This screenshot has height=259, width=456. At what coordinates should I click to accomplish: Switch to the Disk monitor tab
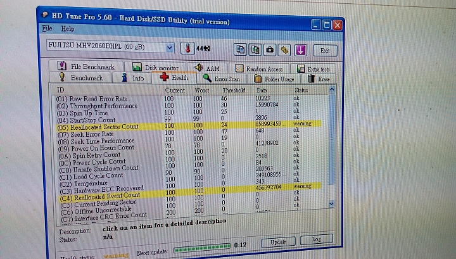155,67
